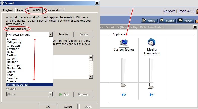Viewport: 198px width, 109px height.
Task: Click the Sounds (None) combo field
Action: point(29,94)
